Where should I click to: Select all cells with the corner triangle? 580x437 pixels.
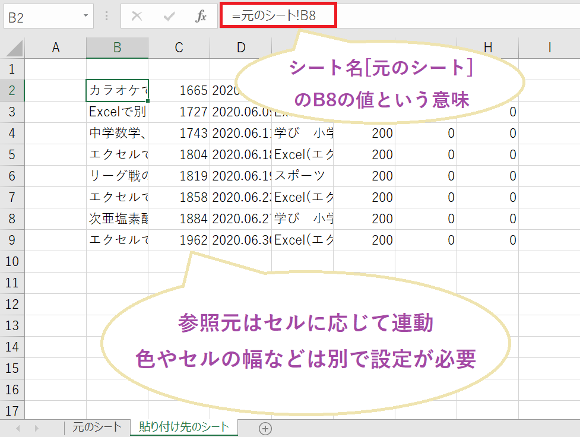[13, 47]
